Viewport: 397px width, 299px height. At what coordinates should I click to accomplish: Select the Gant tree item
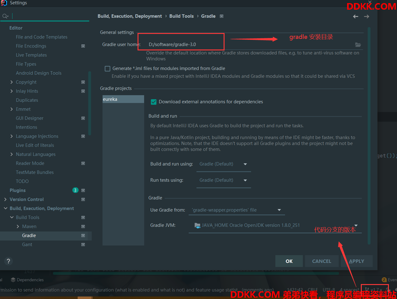[27, 245]
